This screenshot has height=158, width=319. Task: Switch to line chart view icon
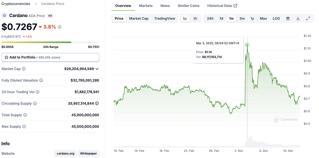(185, 18)
